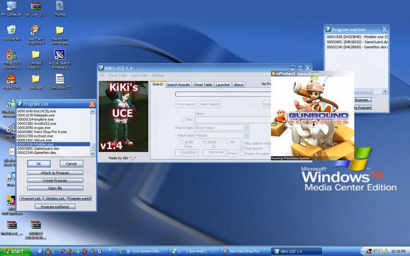
Task: Show hidden system tray icons
Action: pyautogui.click(x=363, y=251)
